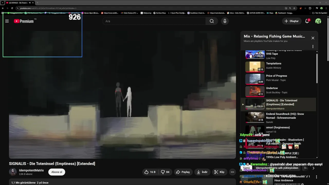
Task: Close the Mix playlist panel
Action: click(x=313, y=38)
